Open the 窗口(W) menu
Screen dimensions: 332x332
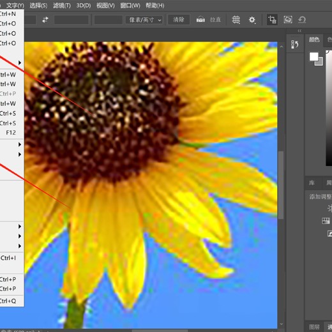pos(130,6)
